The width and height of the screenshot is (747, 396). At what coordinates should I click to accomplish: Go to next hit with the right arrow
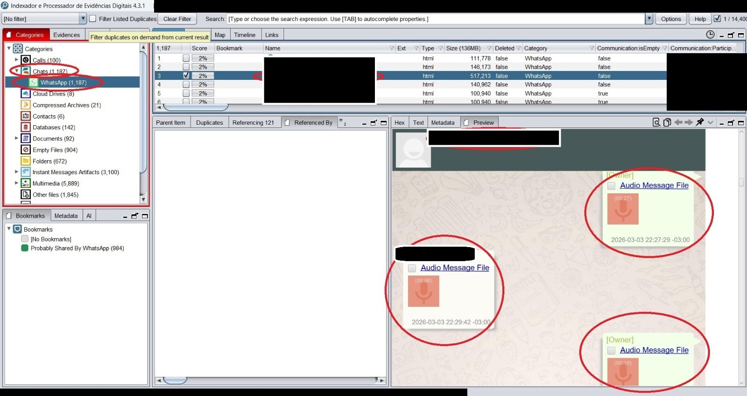pos(689,122)
